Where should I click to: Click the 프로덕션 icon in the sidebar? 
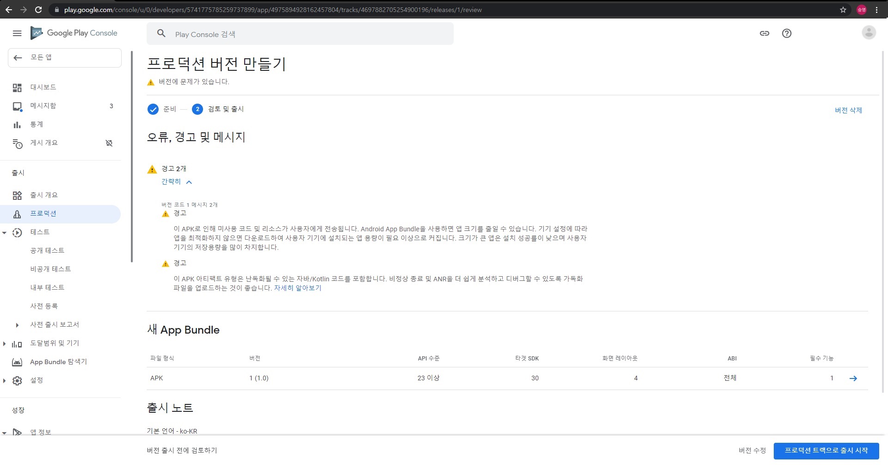coord(17,214)
